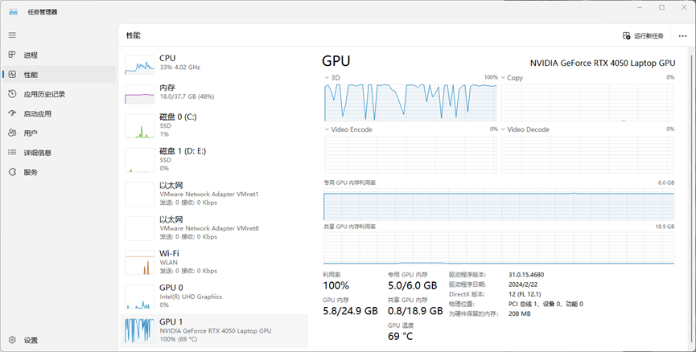Expand the 3D engine graph dropdown
Viewport: 696px width, 352px height.
[x=327, y=78]
